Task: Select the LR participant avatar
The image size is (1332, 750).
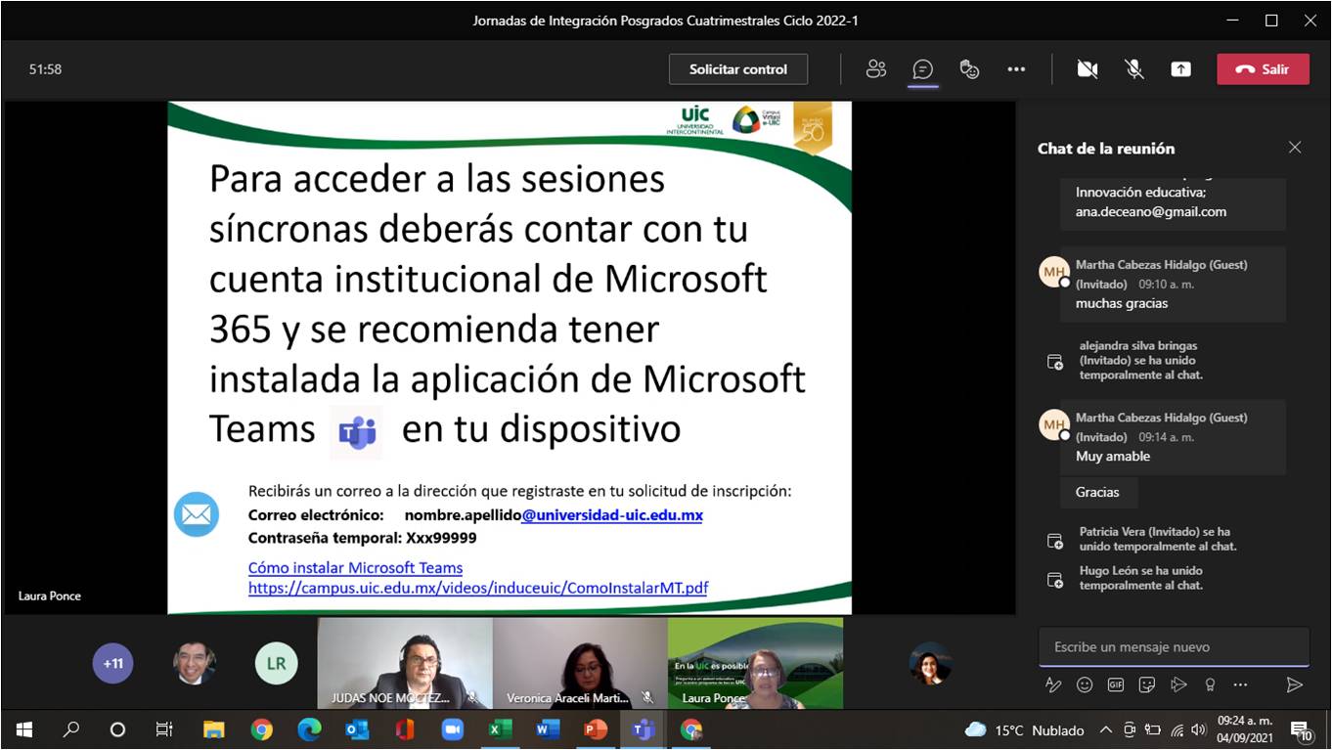Action: pos(276,664)
